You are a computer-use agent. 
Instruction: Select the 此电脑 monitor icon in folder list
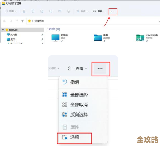[x=56, y=38]
